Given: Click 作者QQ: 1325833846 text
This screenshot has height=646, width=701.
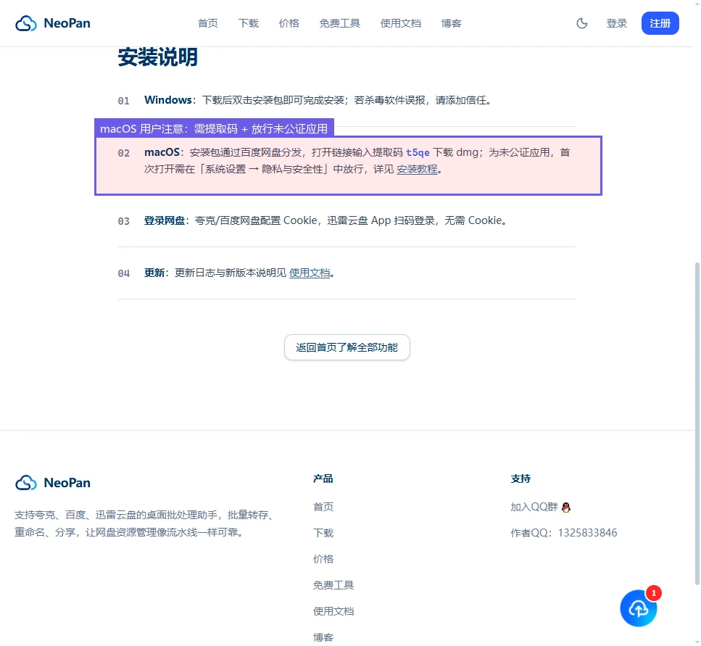Looking at the screenshot, I should pyautogui.click(x=564, y=533).
